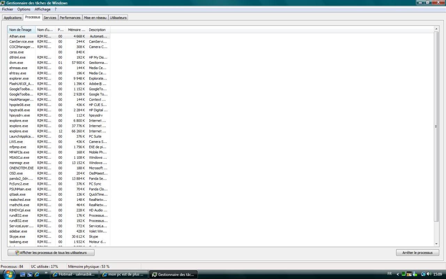446x279 pixels.
Task: Select the msnmsgr.exe process
Action: point(59,163)
